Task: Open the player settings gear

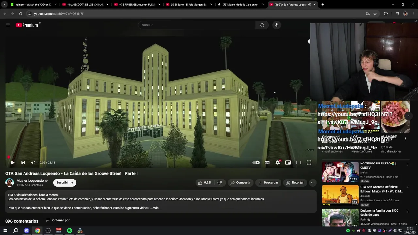Action: (x=278, y=163)
